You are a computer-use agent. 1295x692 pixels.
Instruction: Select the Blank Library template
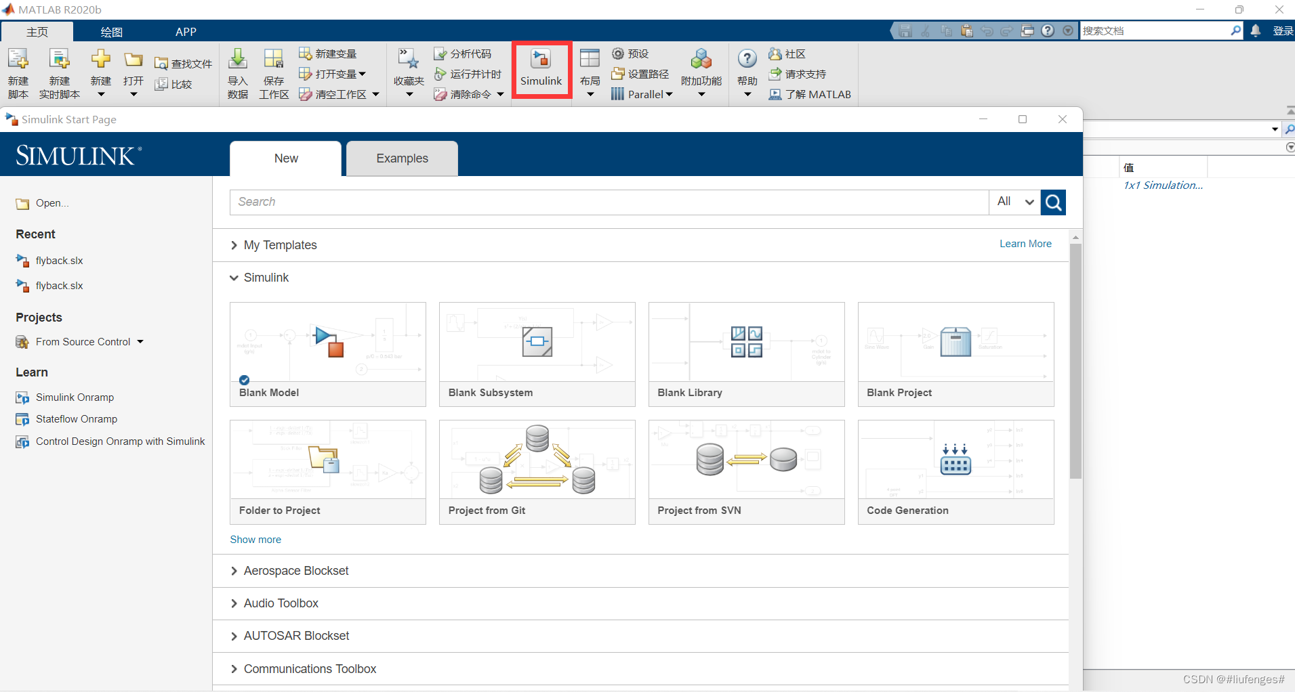point(747,354)
